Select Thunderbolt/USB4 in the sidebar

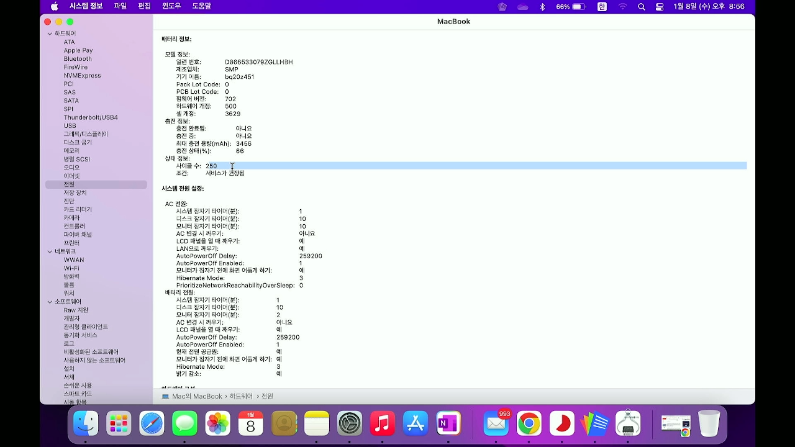point(91,117)
